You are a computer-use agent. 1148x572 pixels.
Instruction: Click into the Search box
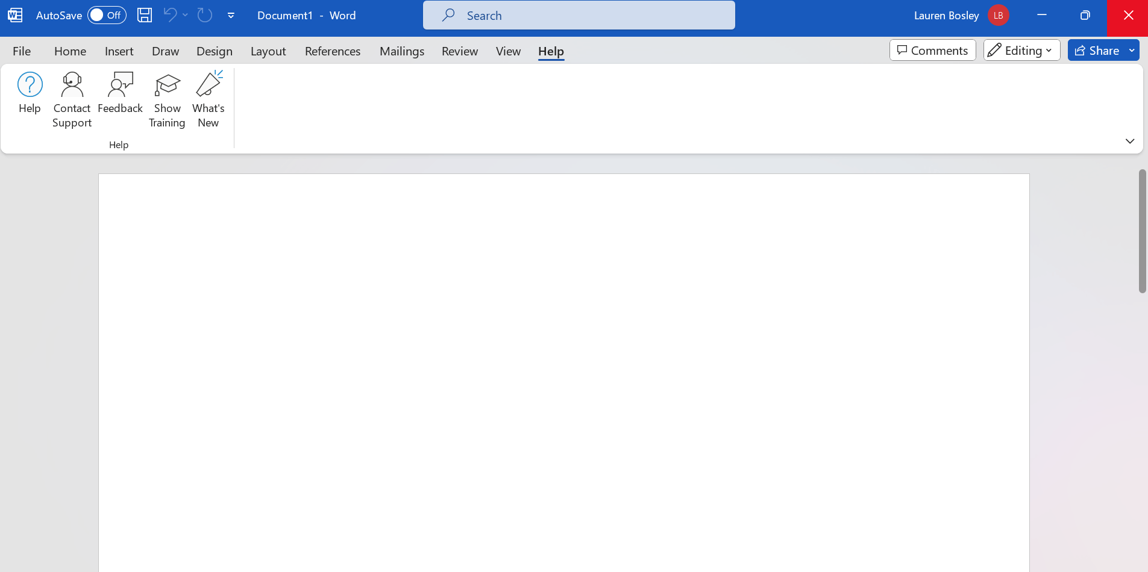point(579,15)
